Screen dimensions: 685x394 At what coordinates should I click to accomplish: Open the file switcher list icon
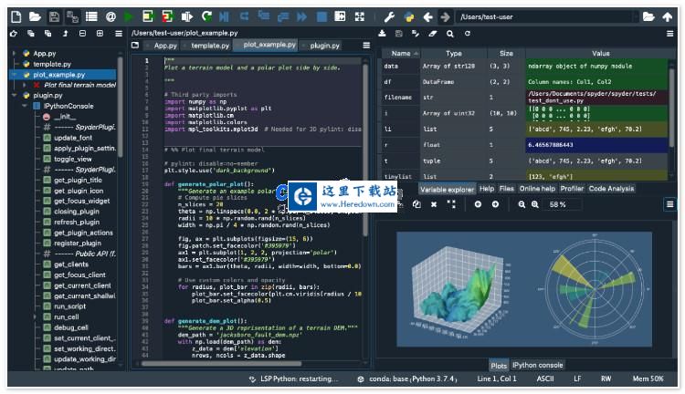[91, 16]
